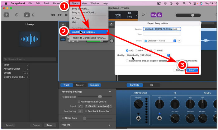218x130 pixels.
Task: Click the Quick Help question mark icon
Action: point(17,15)
